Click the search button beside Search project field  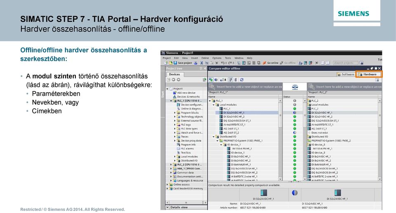[x=361, y=63]
